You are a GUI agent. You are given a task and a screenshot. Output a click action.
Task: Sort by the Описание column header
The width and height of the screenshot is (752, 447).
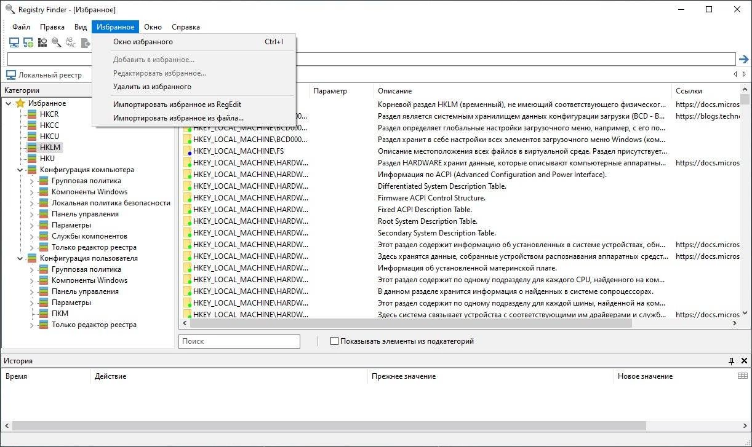tap(522, 91)
